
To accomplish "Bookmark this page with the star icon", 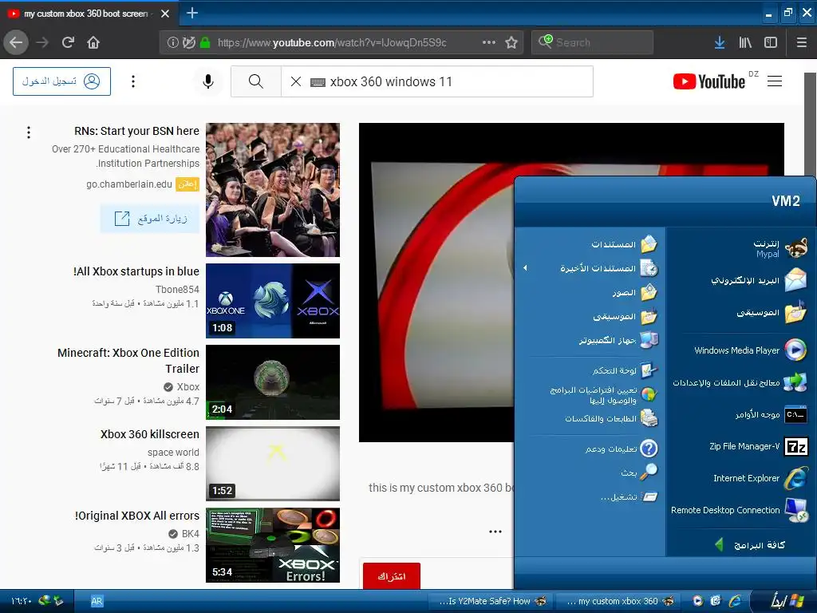I will [x=511, y=42].
